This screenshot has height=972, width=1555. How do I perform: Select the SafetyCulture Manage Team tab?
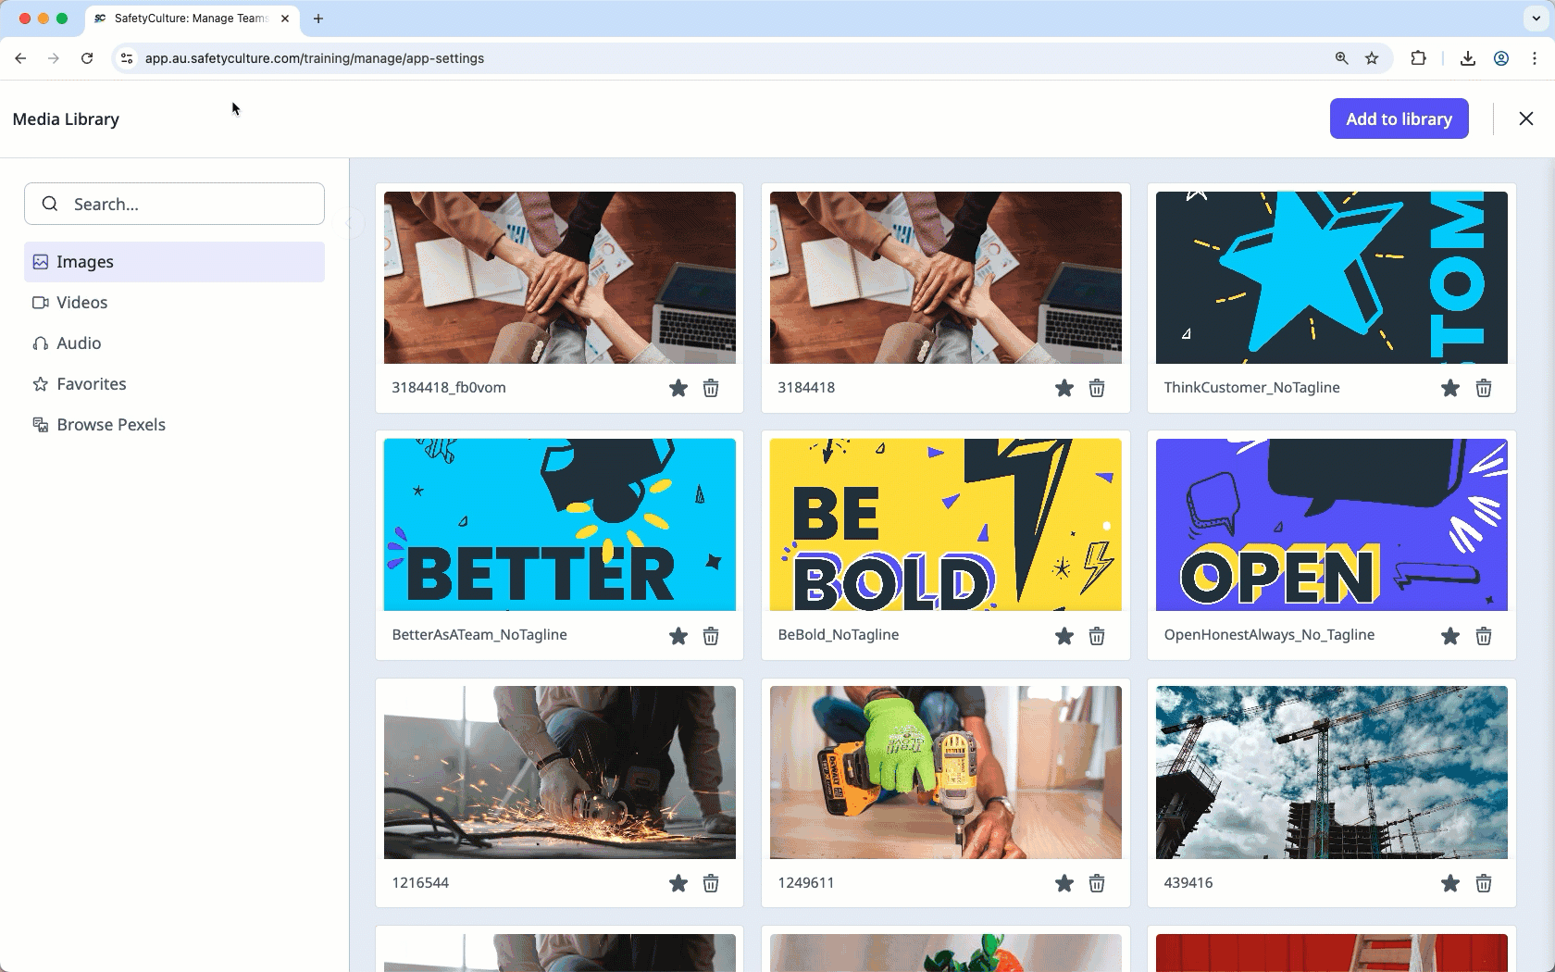192,19
